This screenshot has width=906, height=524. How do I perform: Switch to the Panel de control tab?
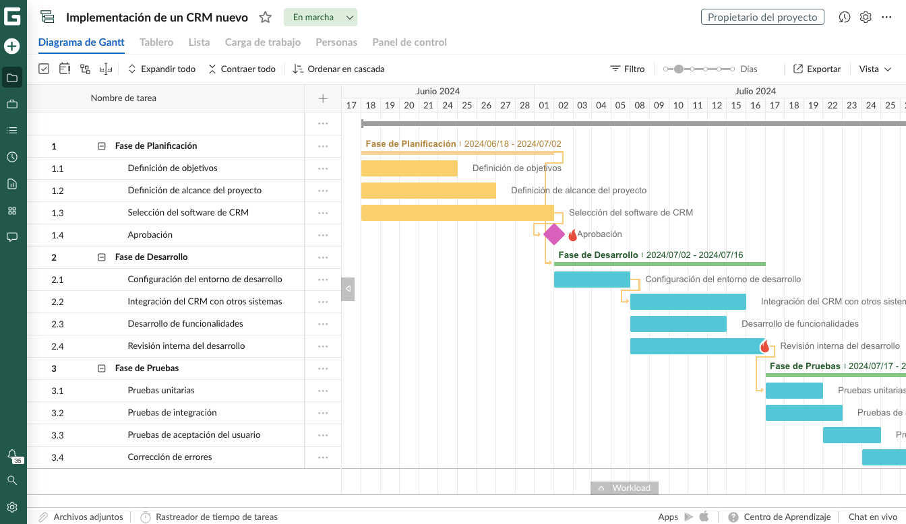coord(409,42)
